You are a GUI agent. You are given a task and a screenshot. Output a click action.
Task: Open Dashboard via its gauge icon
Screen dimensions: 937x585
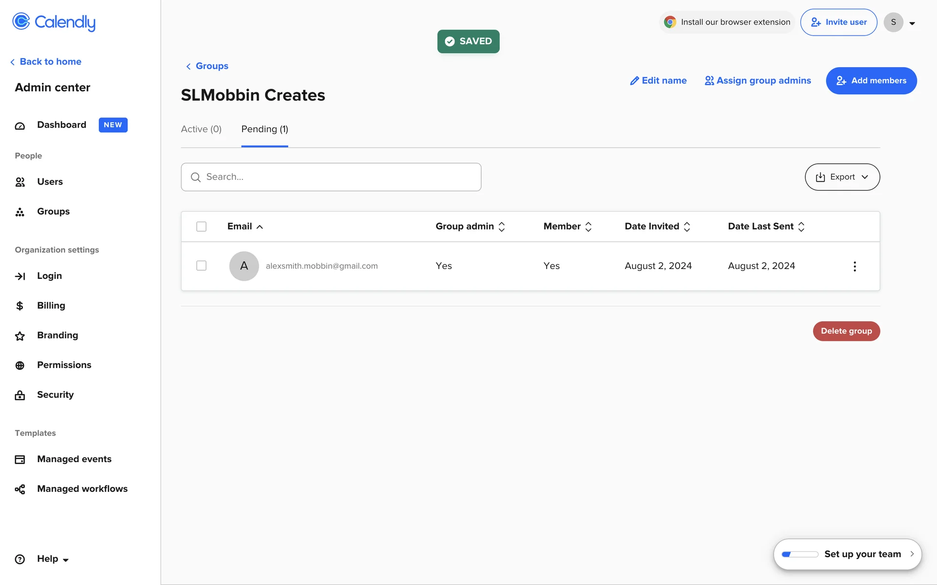coord(20,126)
